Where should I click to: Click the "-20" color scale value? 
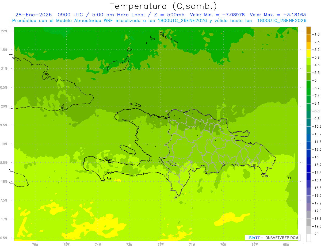[316, 234]
